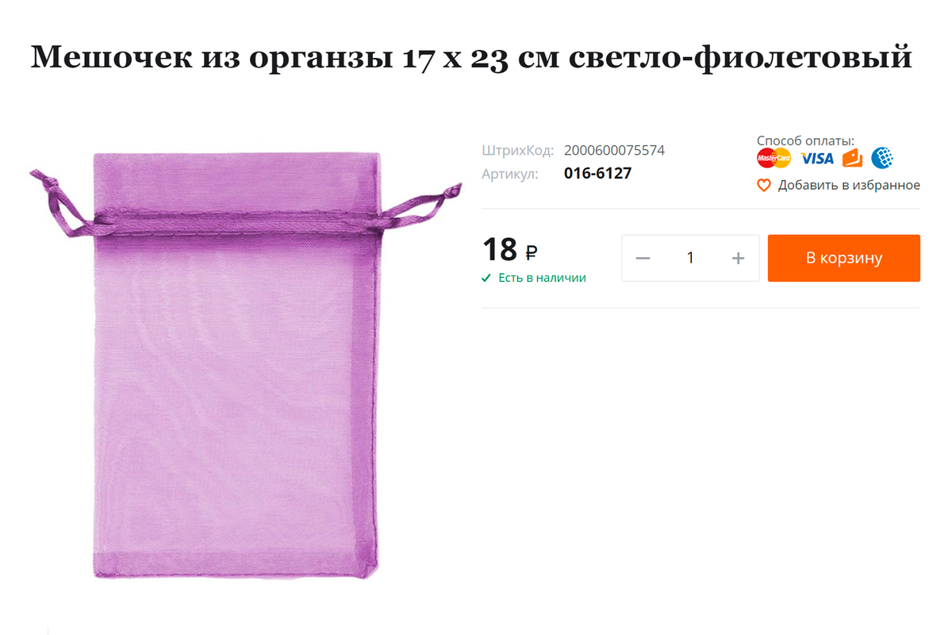This screenshot has height=635, width=952.
Task: Click the MasterCard payment icon
Action: coord(773,158)
